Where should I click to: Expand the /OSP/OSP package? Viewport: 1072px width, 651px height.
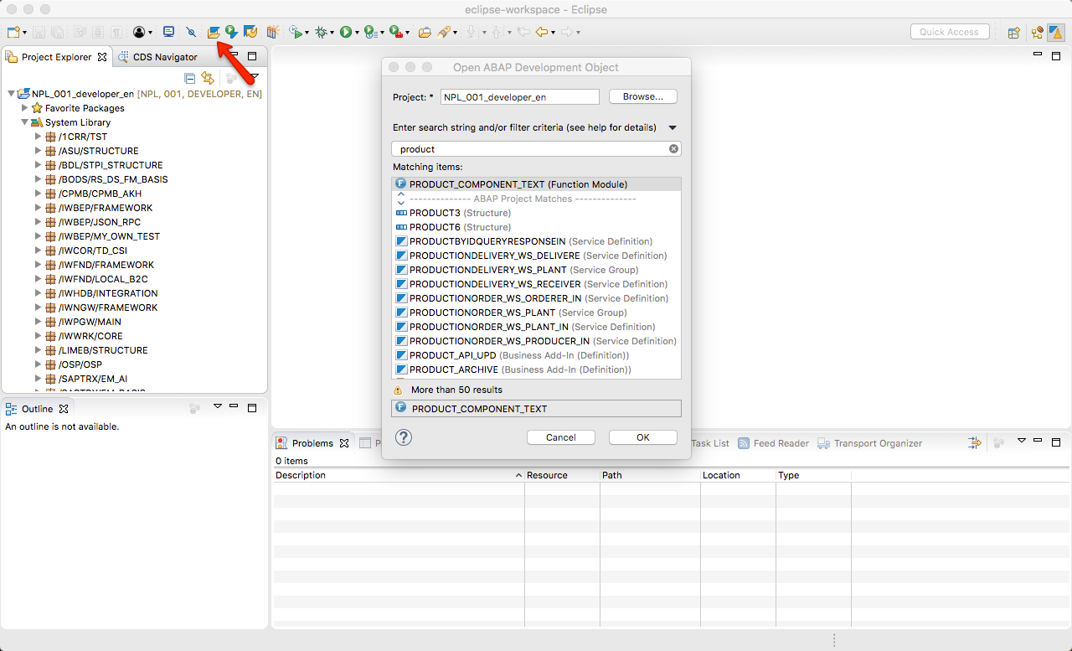point(38,364)
